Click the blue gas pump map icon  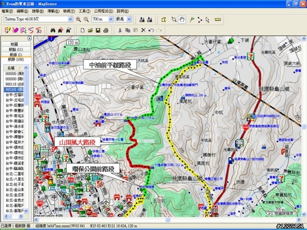pyautogui.click(x=231, y=161)
